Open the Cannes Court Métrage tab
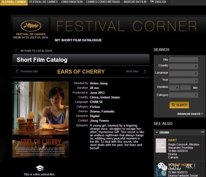206x177 pixels. (103, 2)
